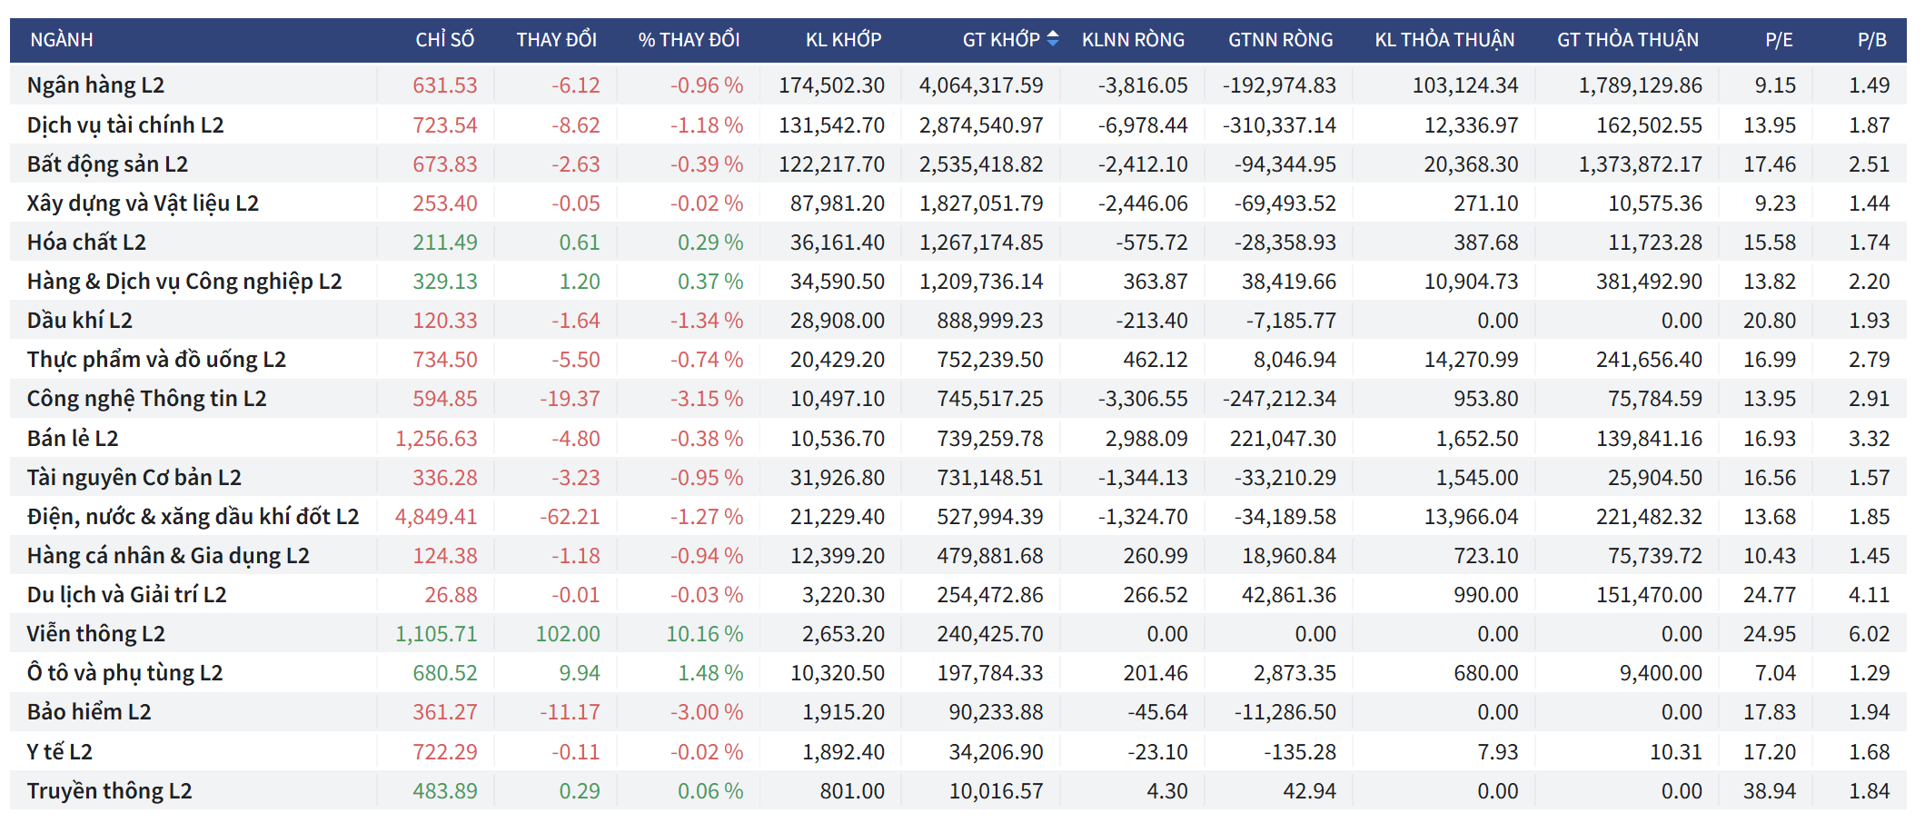Select the Bất động sản L2 row
This screenshot has height=823, width=1925.
(107, 164)
